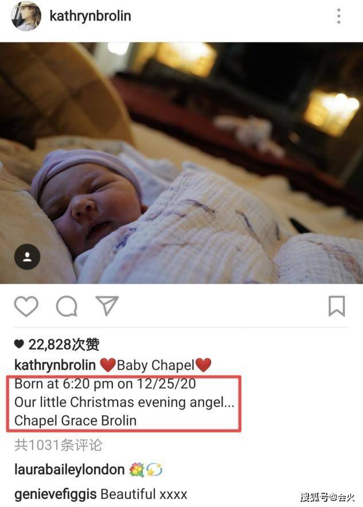Tap the heart icon to like the post
The height and width of the screenshot is (507, 363).
click(26, 306)
